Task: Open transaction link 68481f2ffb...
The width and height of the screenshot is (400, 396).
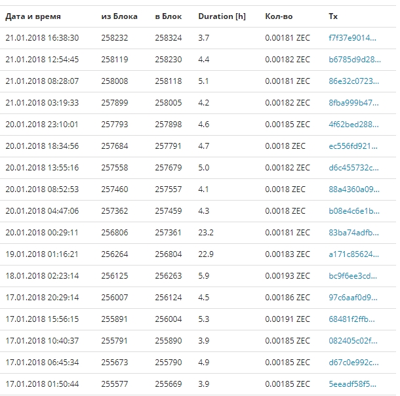Action: click(x=351, y=319)
